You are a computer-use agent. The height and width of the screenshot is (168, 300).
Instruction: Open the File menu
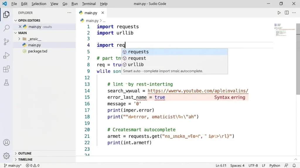pos(14,4)
